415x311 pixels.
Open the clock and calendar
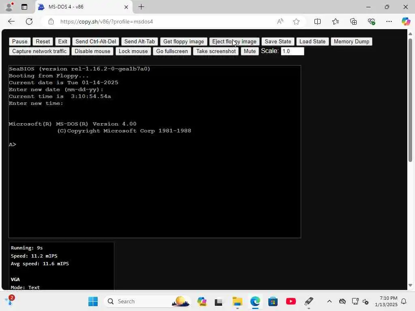click(386, 301)
